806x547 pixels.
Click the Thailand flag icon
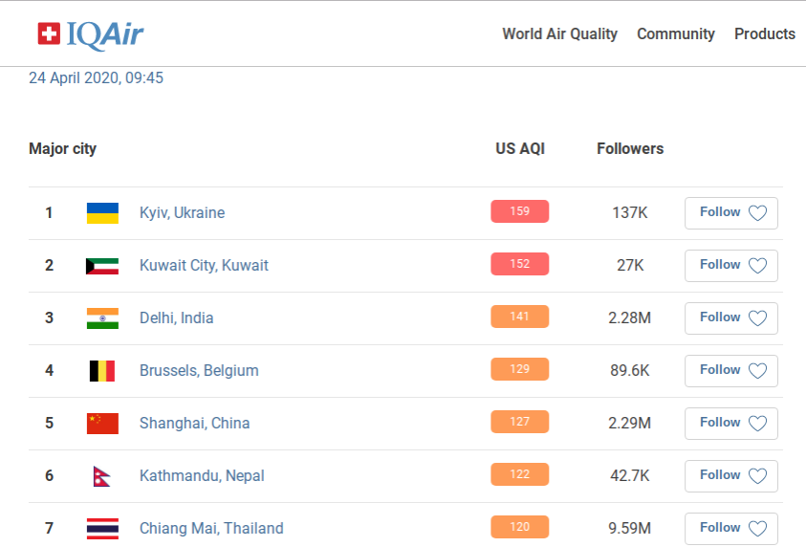point(102,528)
